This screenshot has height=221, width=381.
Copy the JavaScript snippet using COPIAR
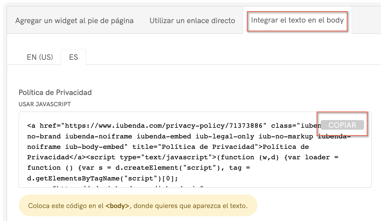(342, 125)
